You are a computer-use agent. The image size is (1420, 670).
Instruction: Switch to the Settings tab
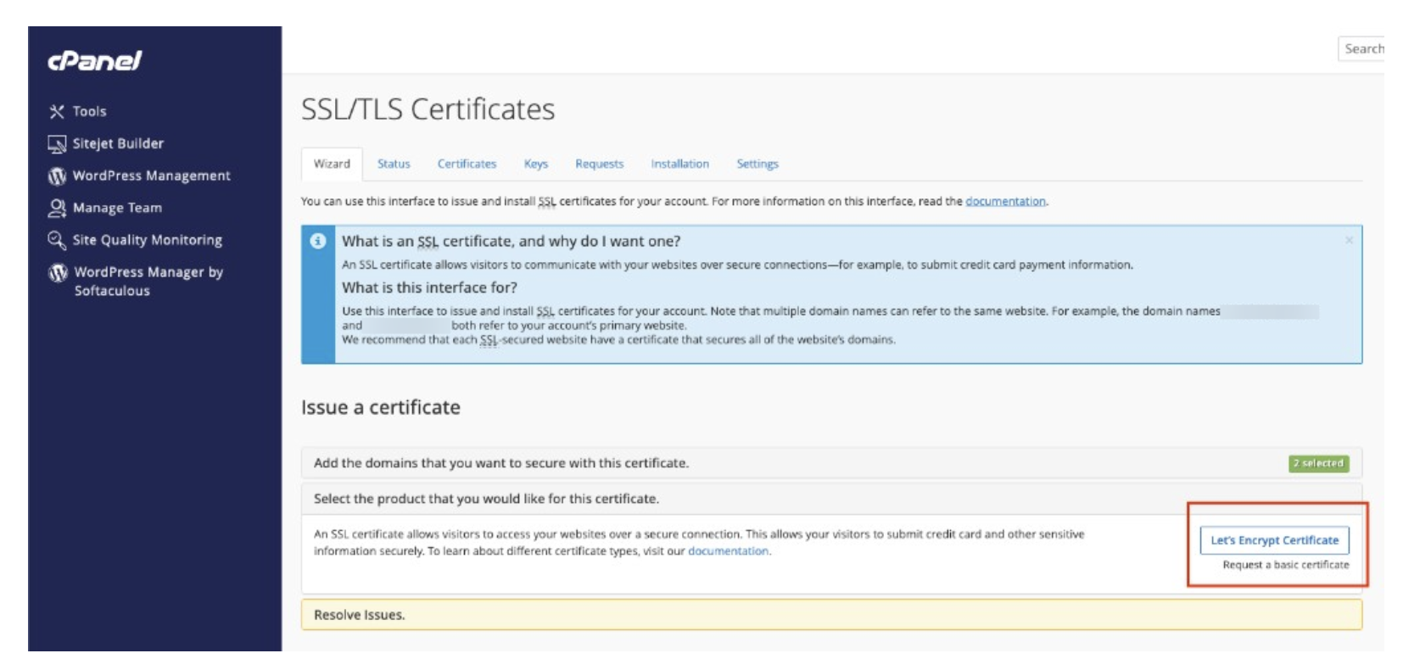[757, 165]
